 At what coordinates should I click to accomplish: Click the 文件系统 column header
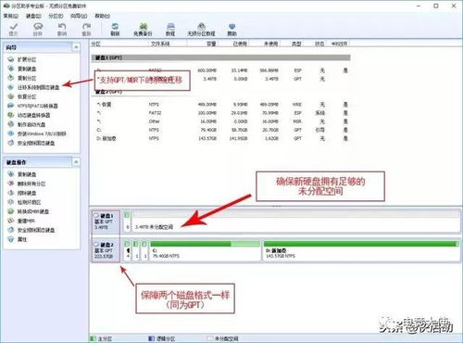160,44
